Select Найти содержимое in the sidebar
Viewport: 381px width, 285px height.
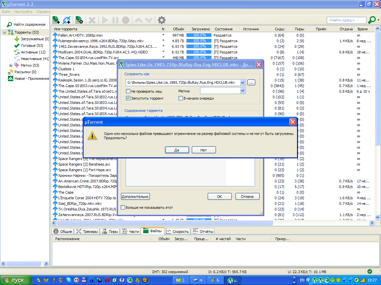point(26,24)
